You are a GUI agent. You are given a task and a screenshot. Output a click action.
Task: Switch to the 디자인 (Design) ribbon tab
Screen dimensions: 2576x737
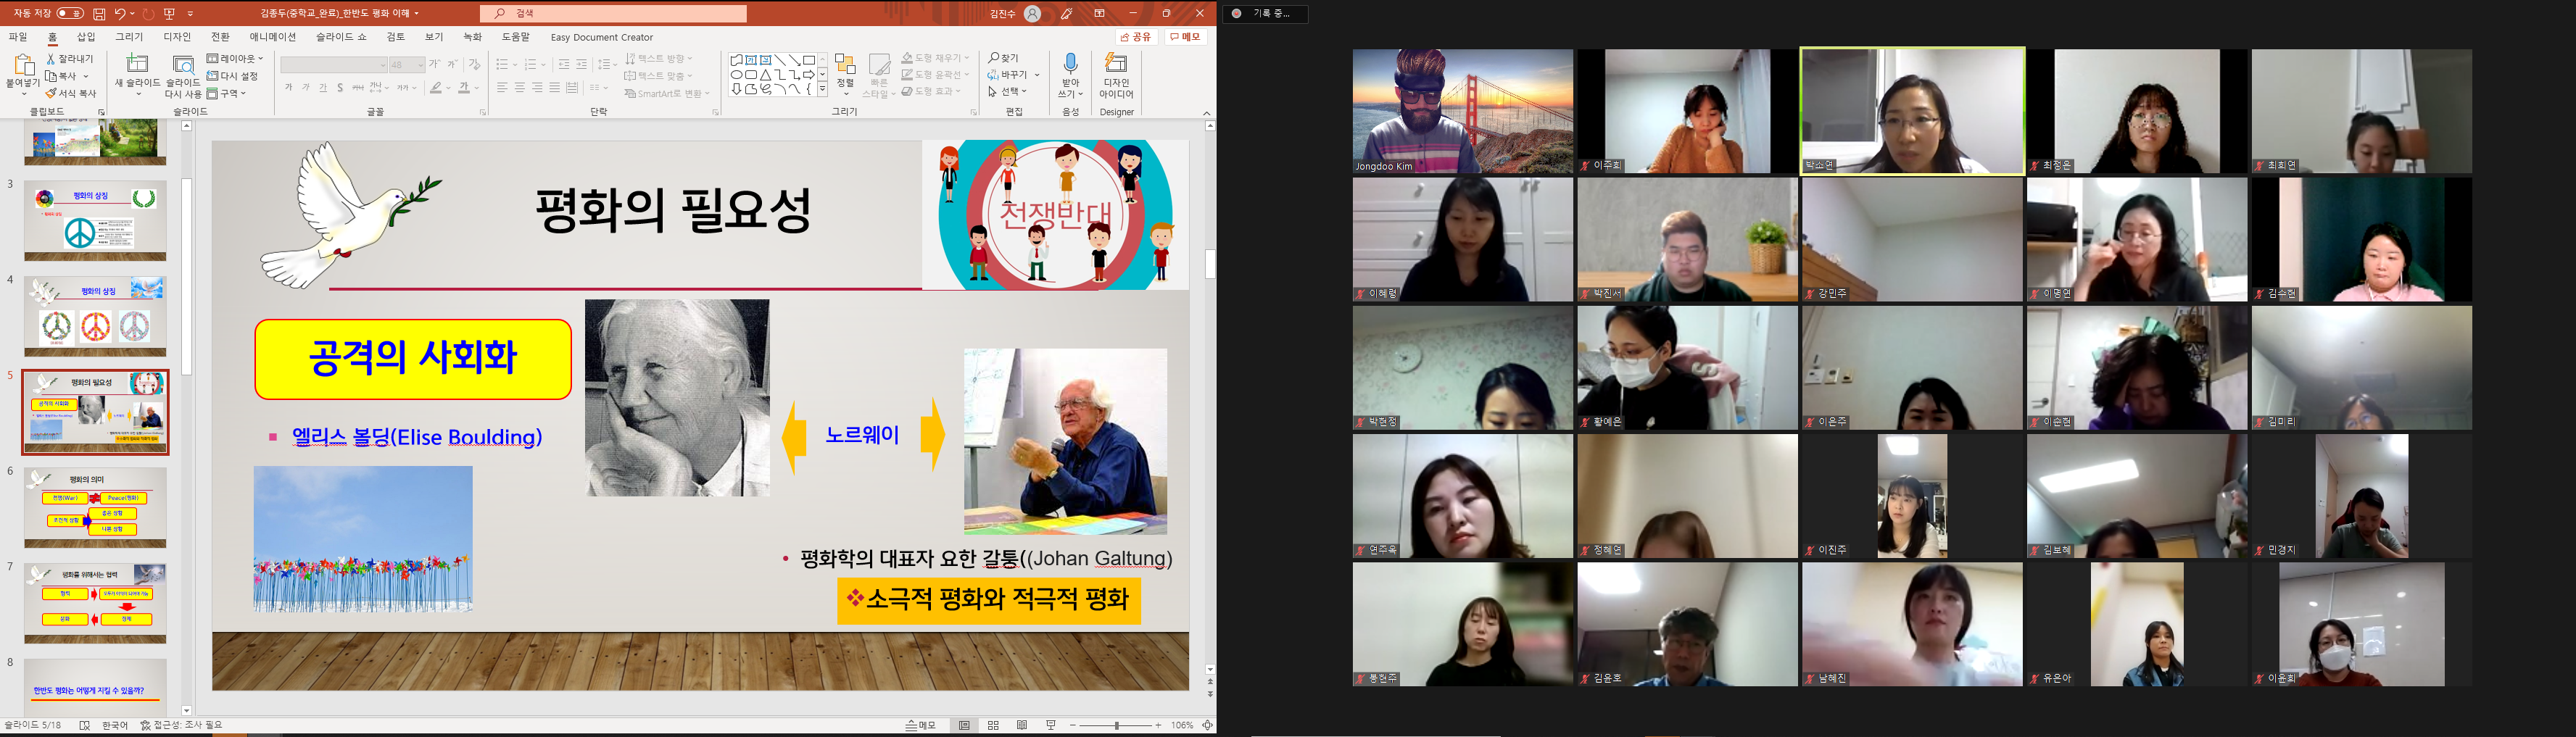point(177,37)
